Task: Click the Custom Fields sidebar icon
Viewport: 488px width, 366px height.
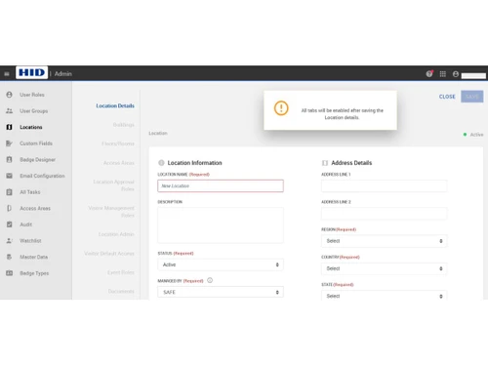Action: 9,143
